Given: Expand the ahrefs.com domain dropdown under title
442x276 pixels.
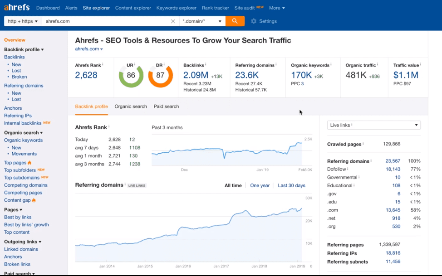Looking at the screenshot, I should [89, 49].
